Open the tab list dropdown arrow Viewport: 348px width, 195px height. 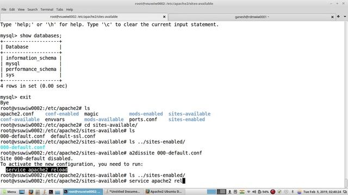pyautogui.click(x=345, y=17)
